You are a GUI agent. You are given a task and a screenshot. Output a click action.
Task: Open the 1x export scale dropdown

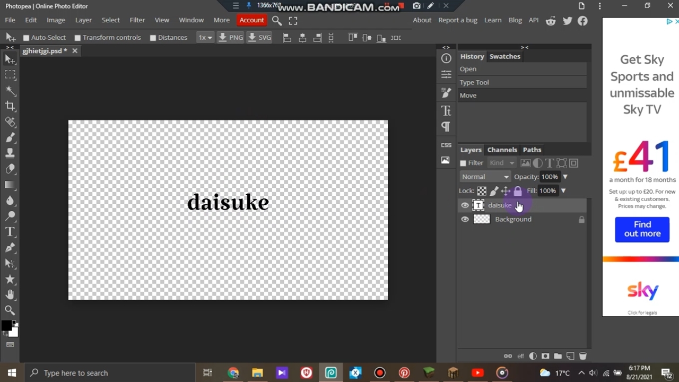tap(205, 38)
